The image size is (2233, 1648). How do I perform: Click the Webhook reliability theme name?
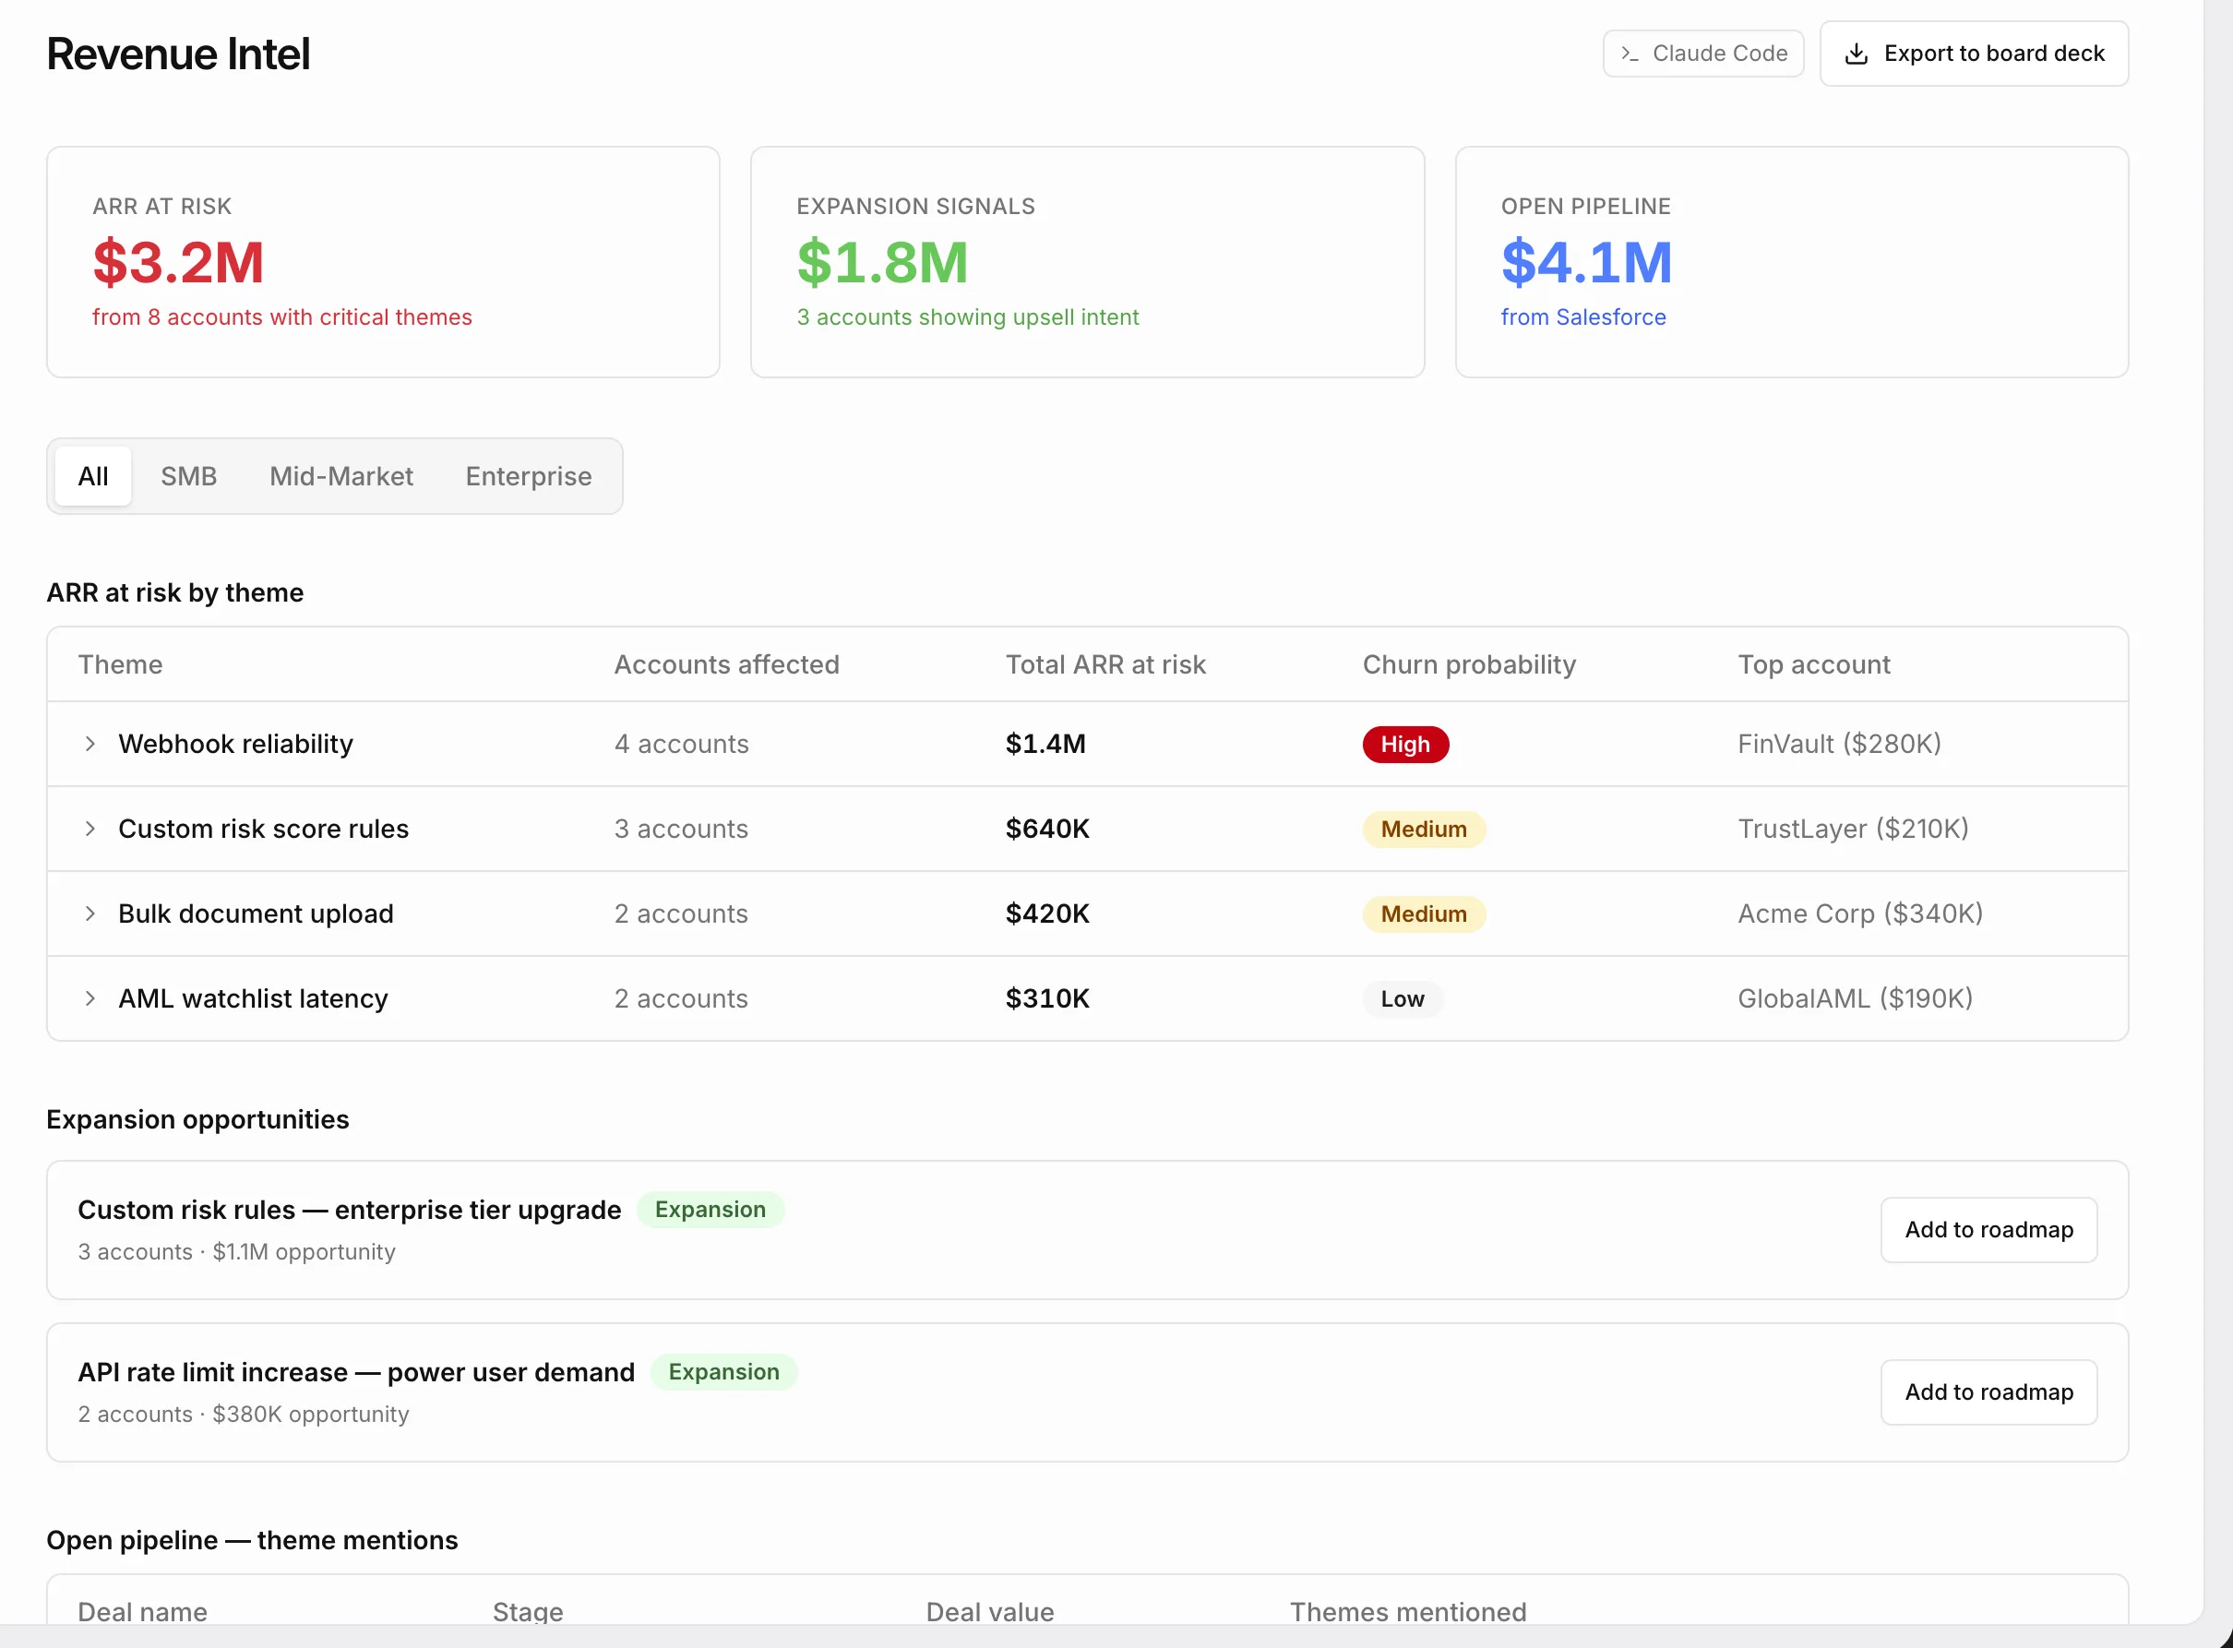coord(236,745)
